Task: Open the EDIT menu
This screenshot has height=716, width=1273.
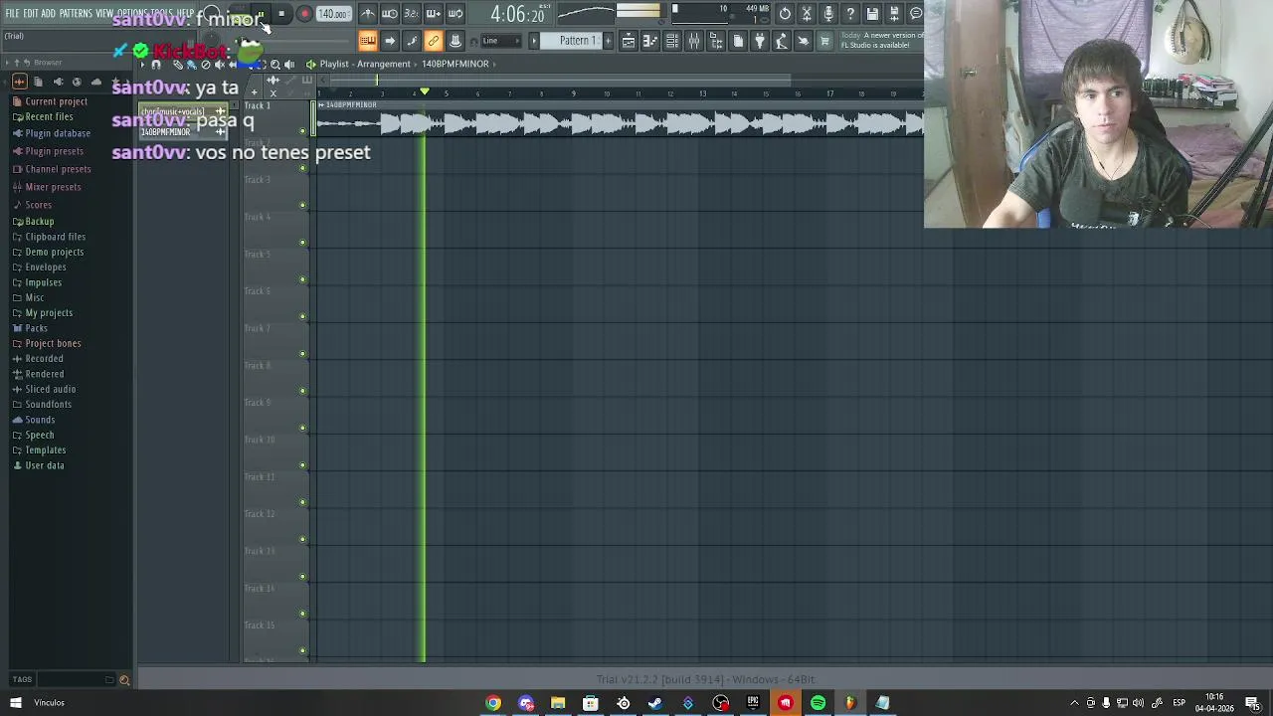Action: pos(31,14)
